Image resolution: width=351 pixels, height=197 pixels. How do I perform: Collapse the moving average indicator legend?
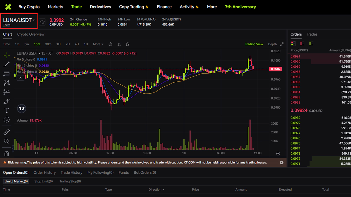[x=20, y=78]
